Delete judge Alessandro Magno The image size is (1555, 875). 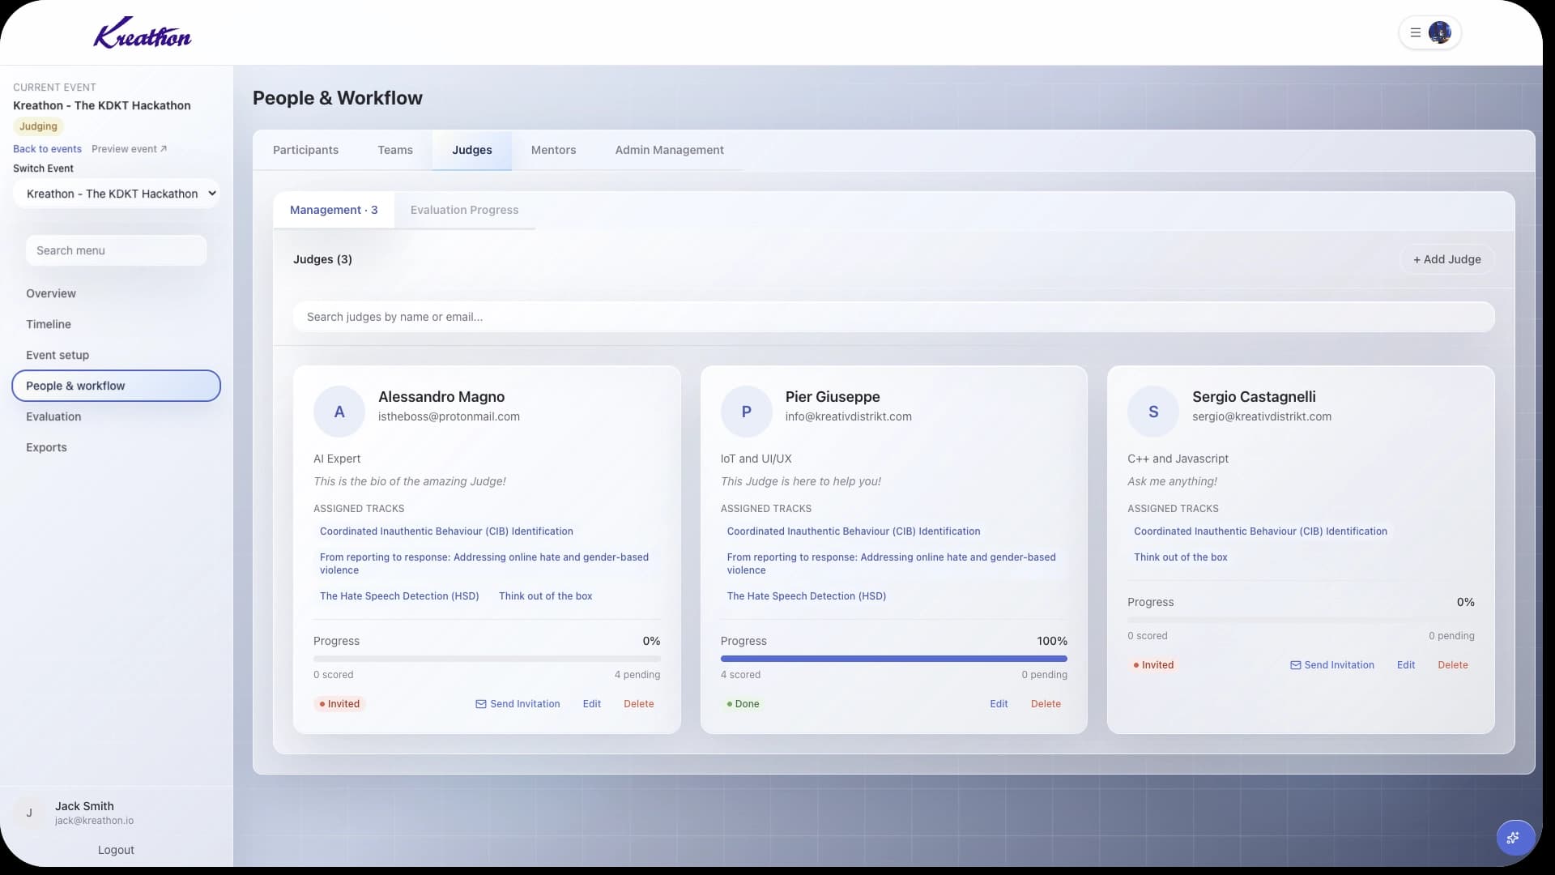point(638,704)
